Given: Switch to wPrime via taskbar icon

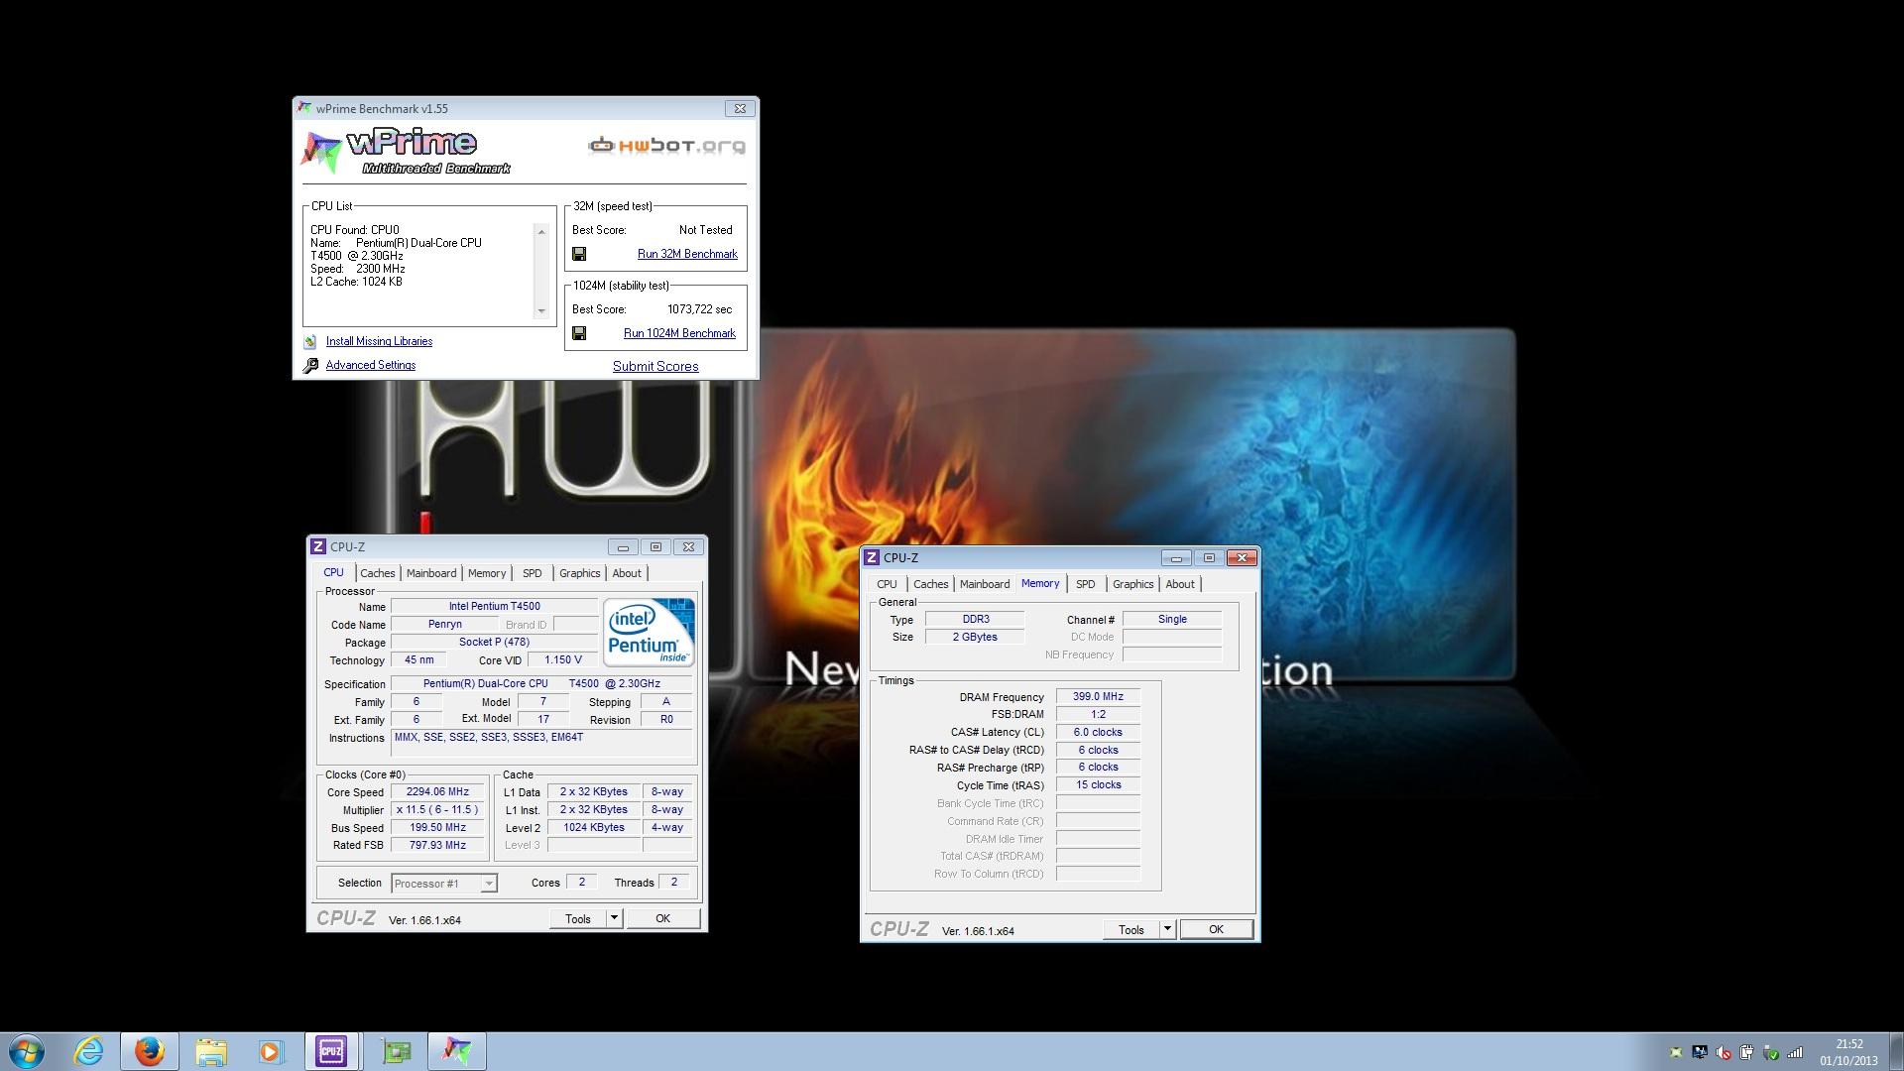Looking at the screenshot, I should click(457, 1051).
